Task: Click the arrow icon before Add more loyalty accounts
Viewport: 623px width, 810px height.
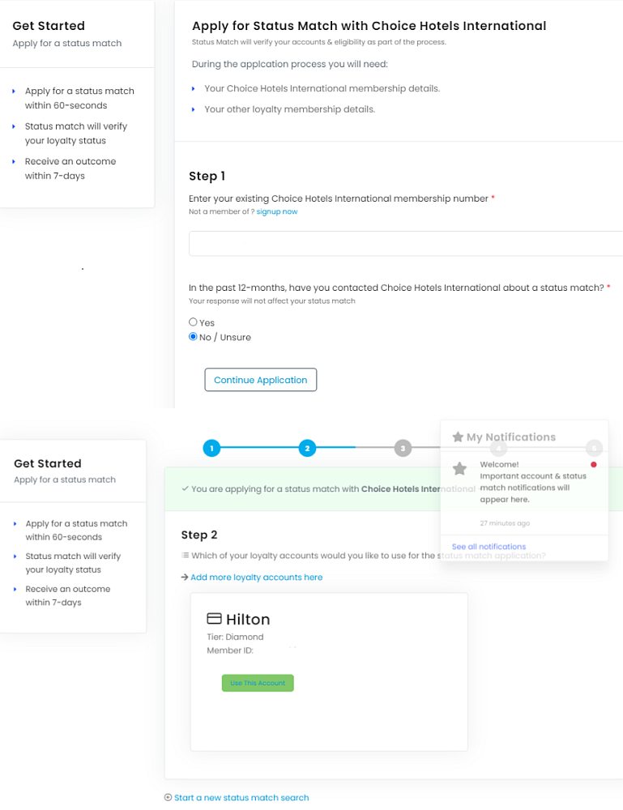Action: (185, 577)
